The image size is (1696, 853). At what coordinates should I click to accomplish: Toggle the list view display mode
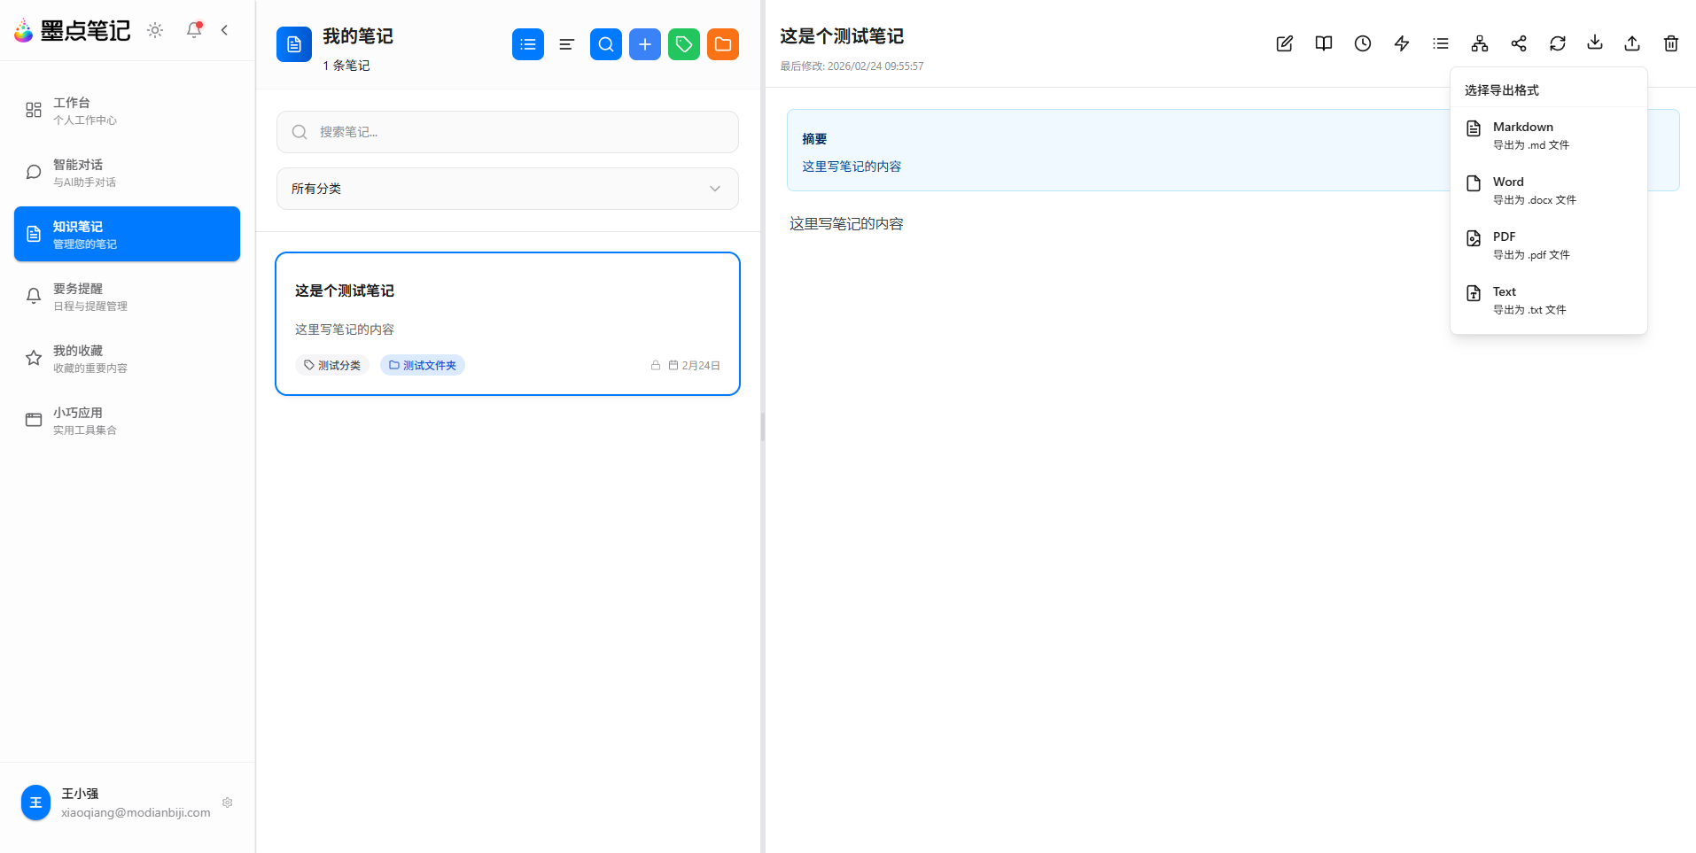pos(527,43)
